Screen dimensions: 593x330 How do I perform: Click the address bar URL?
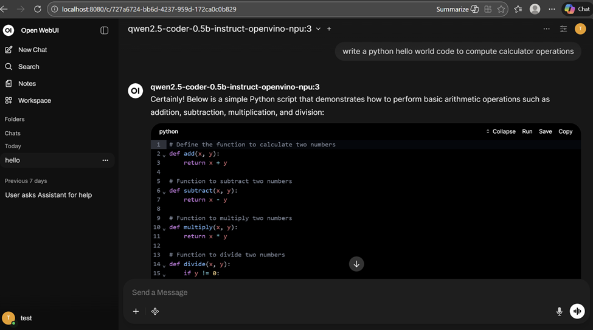click(149, 9)
